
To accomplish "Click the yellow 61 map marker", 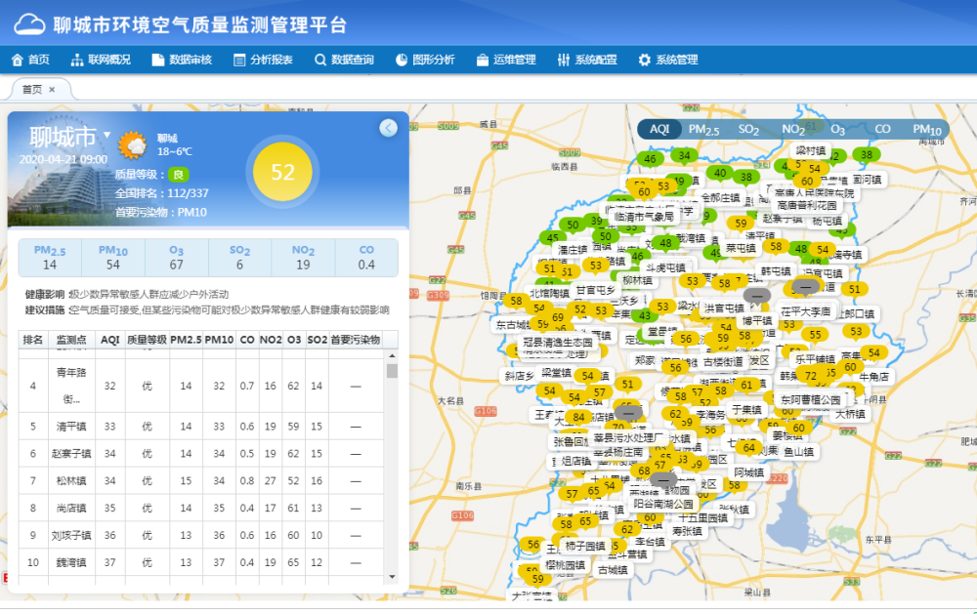I will tap(746, 386).
